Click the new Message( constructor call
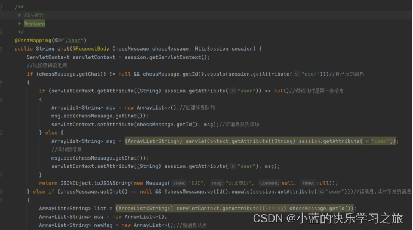413x230 pixels. point(152,183)
